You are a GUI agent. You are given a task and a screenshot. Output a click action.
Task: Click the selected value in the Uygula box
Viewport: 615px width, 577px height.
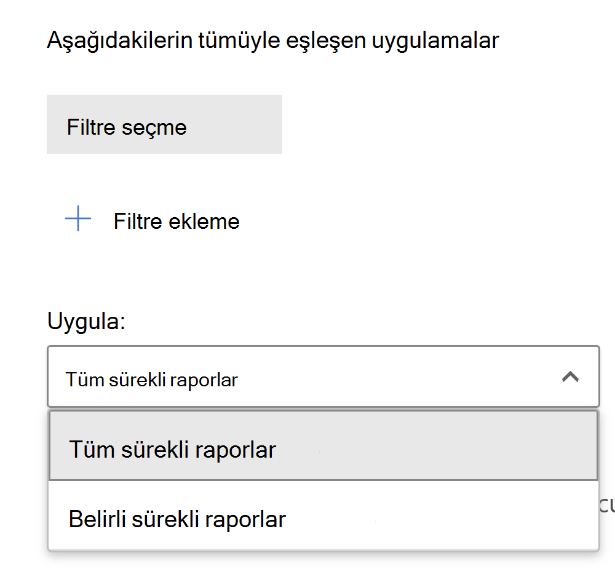pyautogui.click(x=152, y=380)
